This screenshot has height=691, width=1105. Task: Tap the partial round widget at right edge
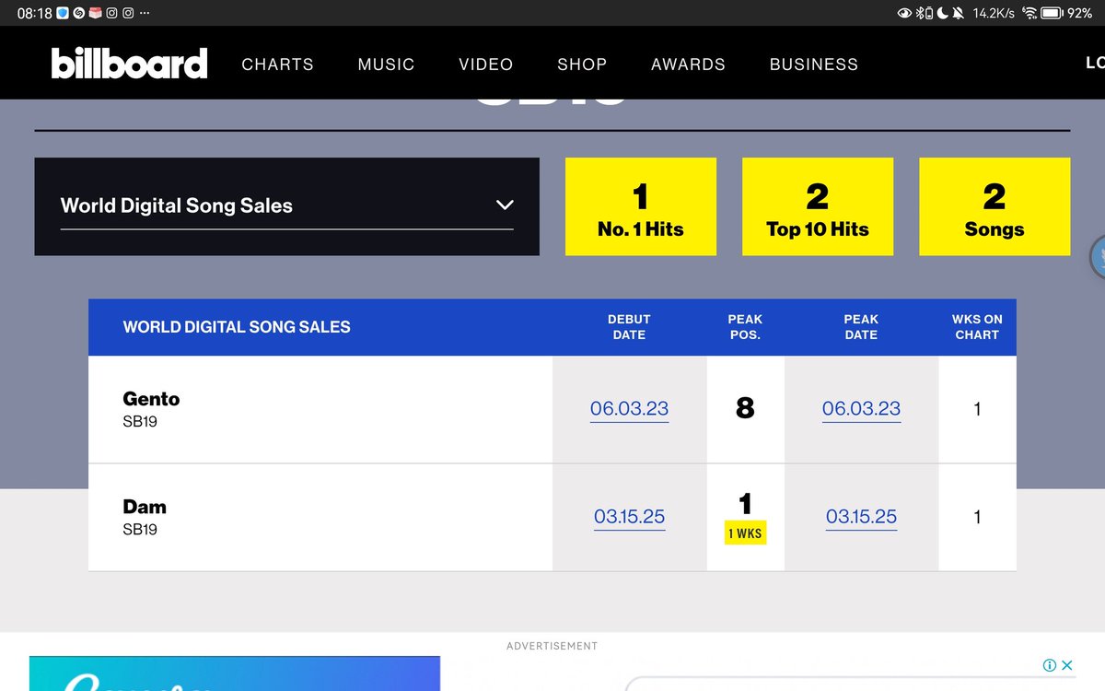click(x=1098, y=257)
